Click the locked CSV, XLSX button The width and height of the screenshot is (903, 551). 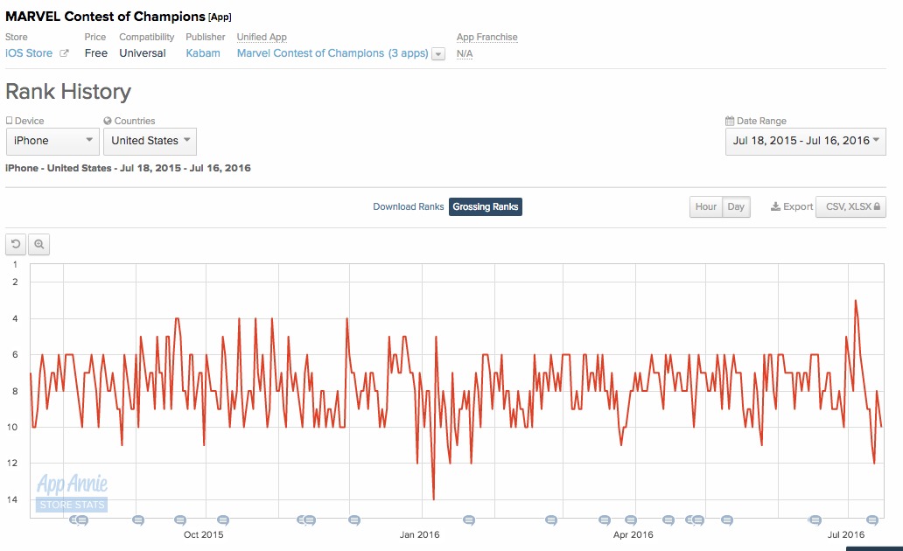point(850,206)
